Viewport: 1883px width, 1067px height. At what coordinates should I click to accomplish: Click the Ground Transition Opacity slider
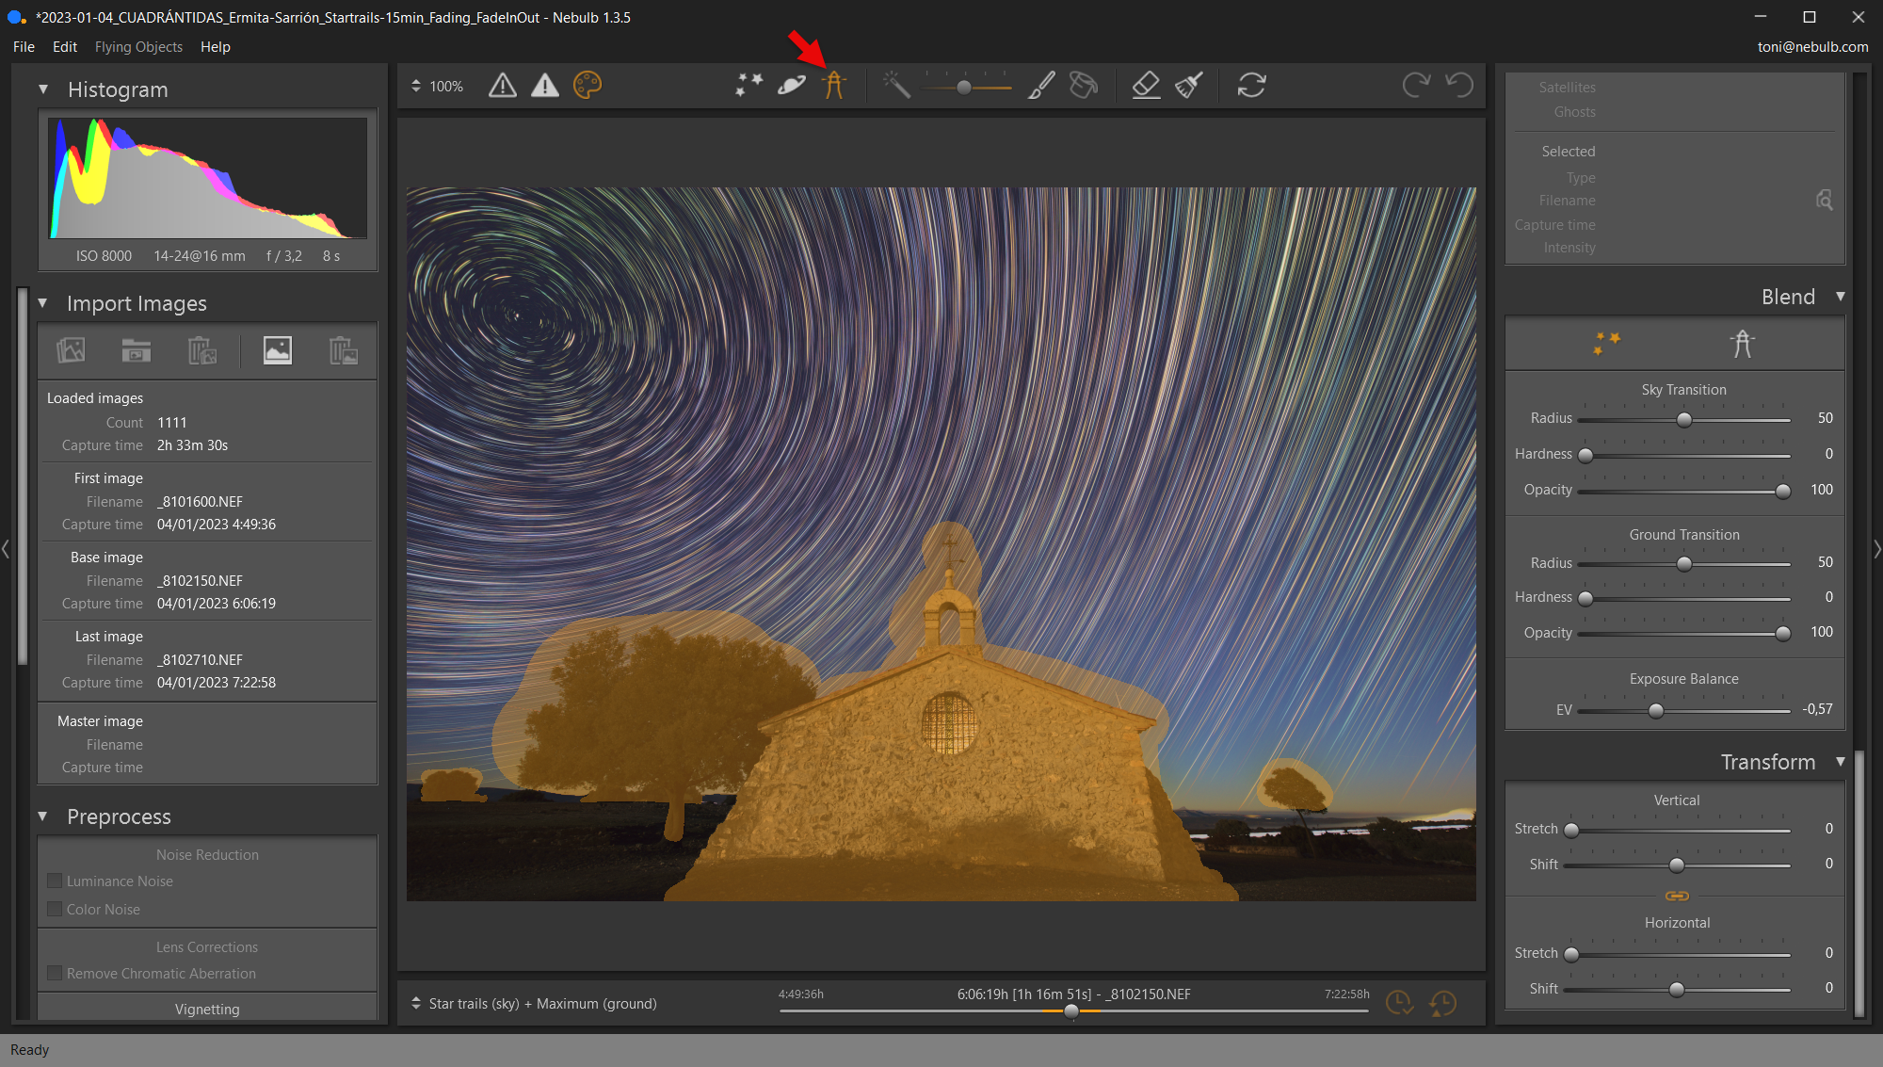coord(1683,633)
